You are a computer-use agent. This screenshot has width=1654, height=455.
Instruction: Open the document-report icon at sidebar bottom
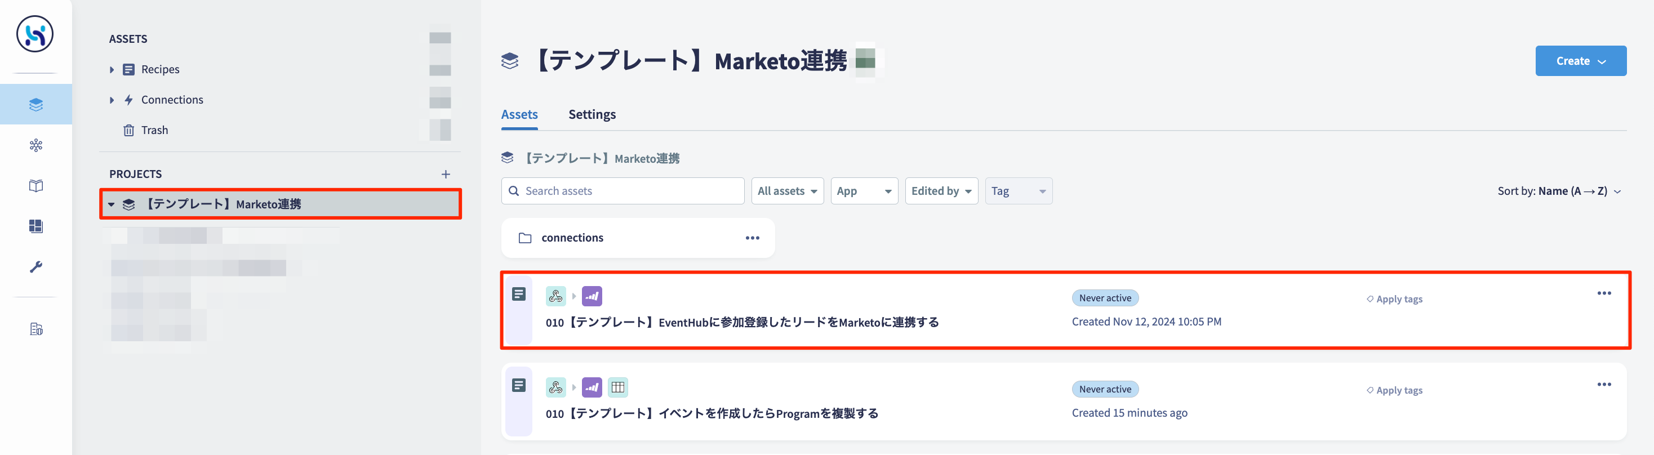36,328
